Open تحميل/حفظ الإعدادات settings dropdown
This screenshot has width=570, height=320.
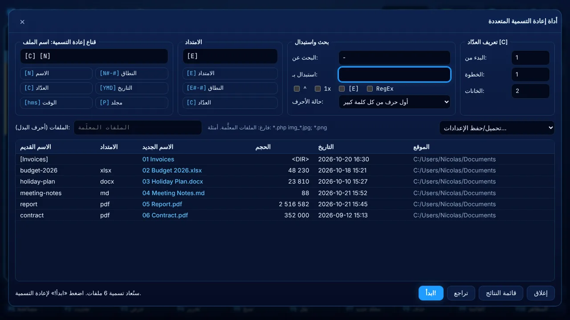pyautogui.click(x=497, y=128)
